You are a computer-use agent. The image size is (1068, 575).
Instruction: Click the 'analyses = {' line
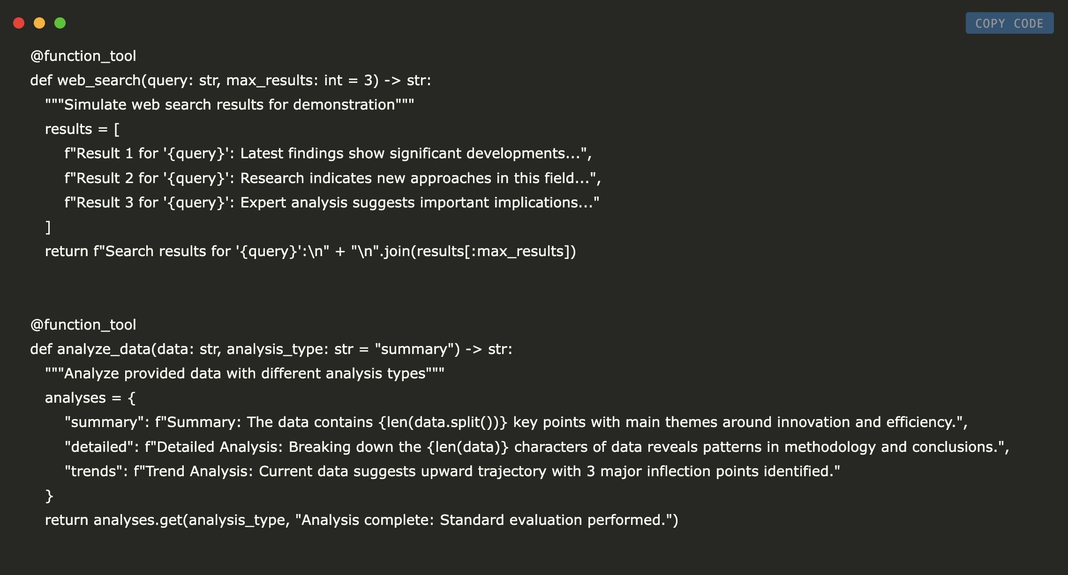click(x=90, y=398)
